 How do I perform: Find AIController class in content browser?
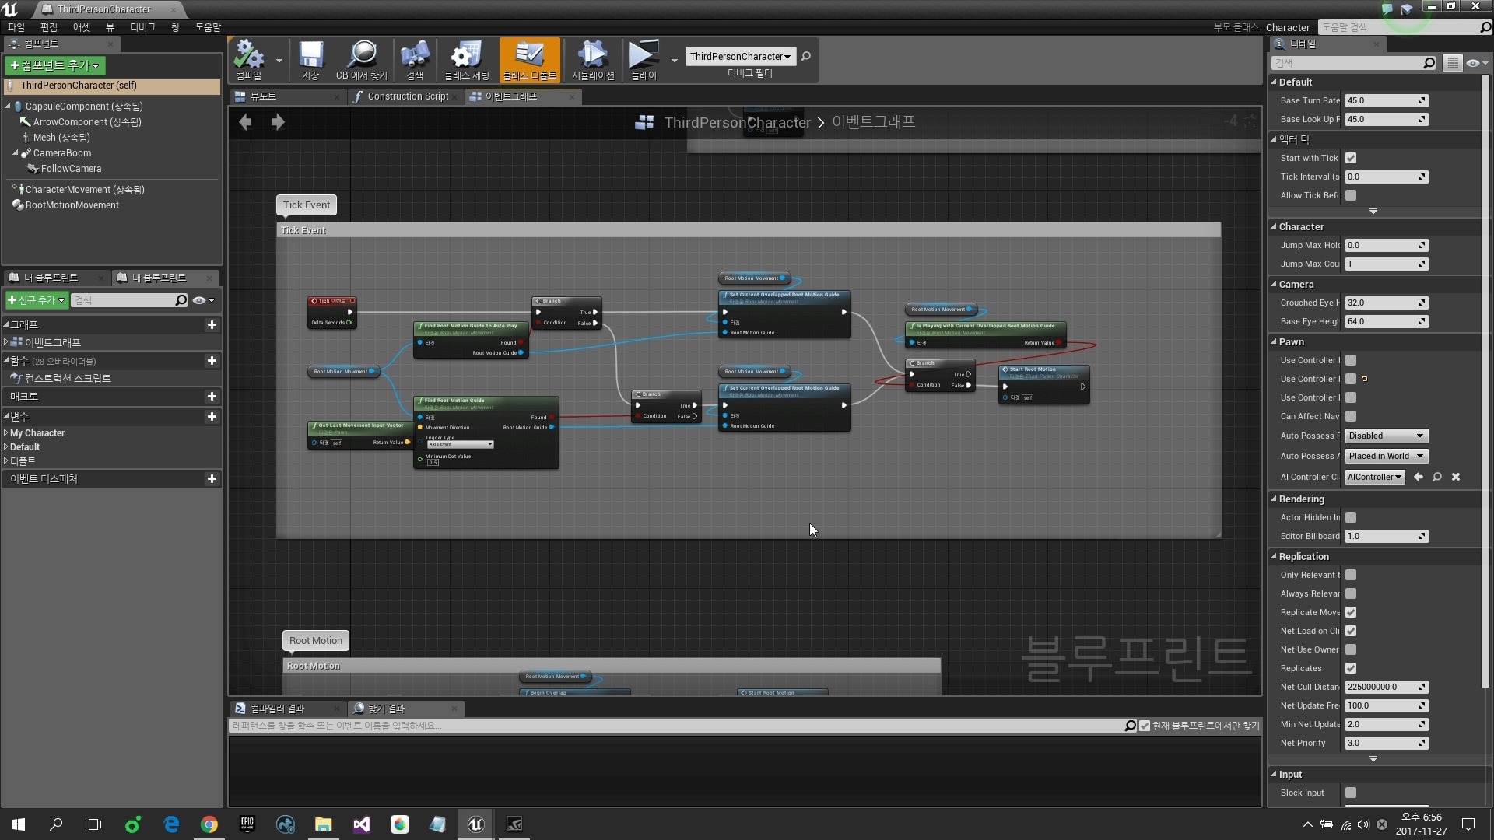[x=1437, y=477]
